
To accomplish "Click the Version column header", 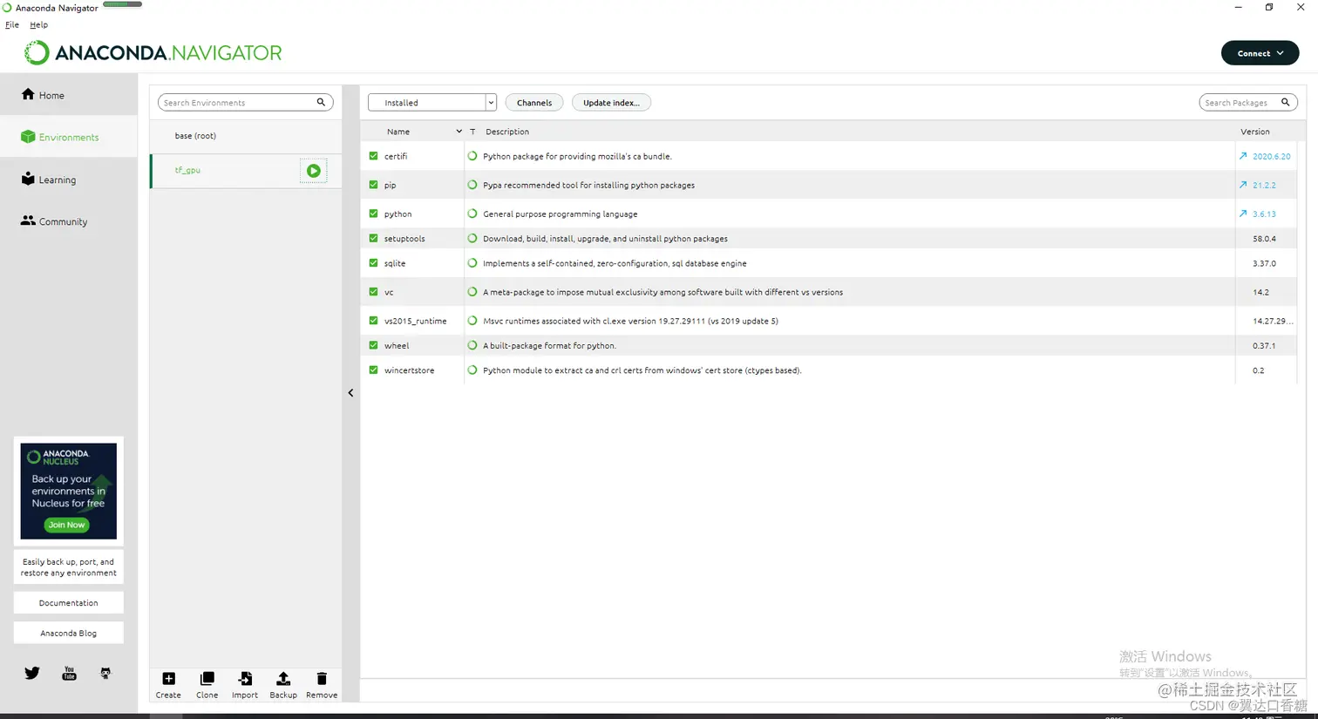I will point(1255,132).
